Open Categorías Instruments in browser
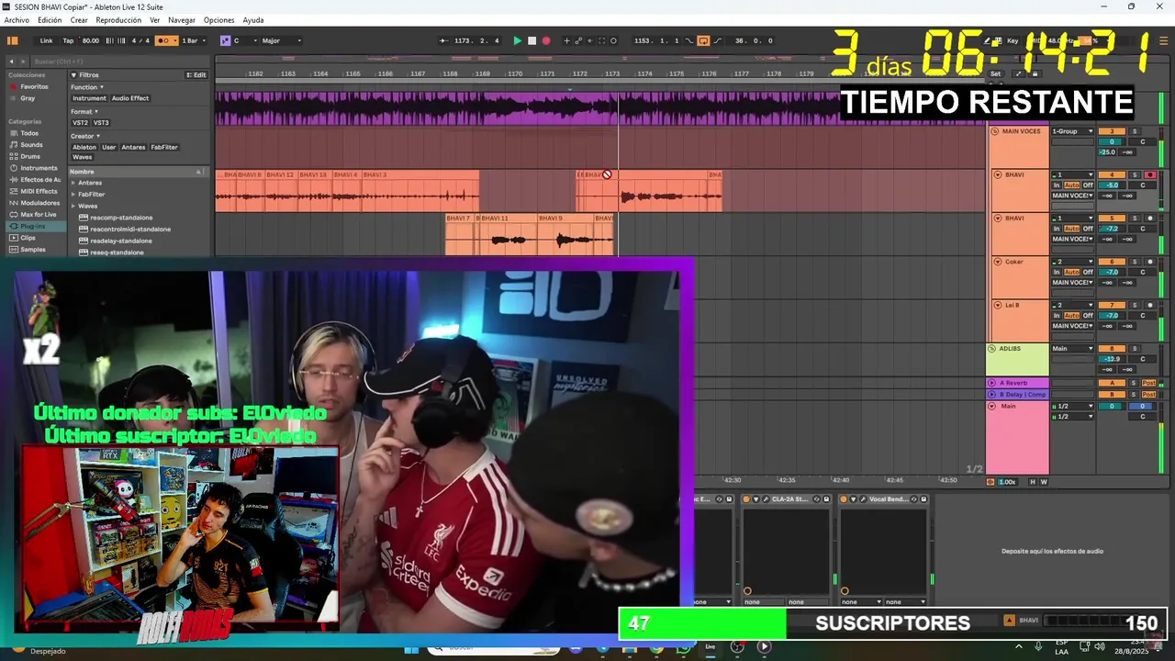 click(x=39, y=168)
